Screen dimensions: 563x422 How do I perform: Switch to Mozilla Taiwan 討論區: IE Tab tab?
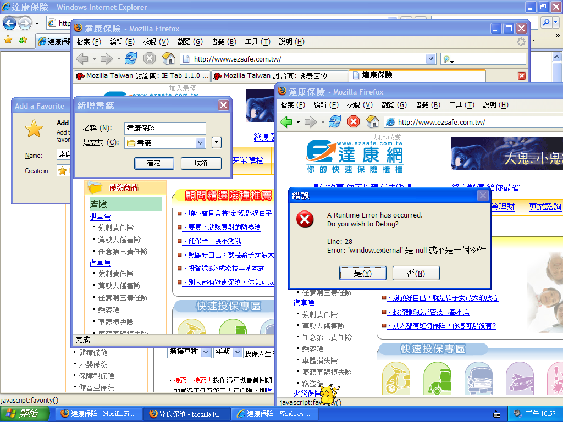coord(142,76)
